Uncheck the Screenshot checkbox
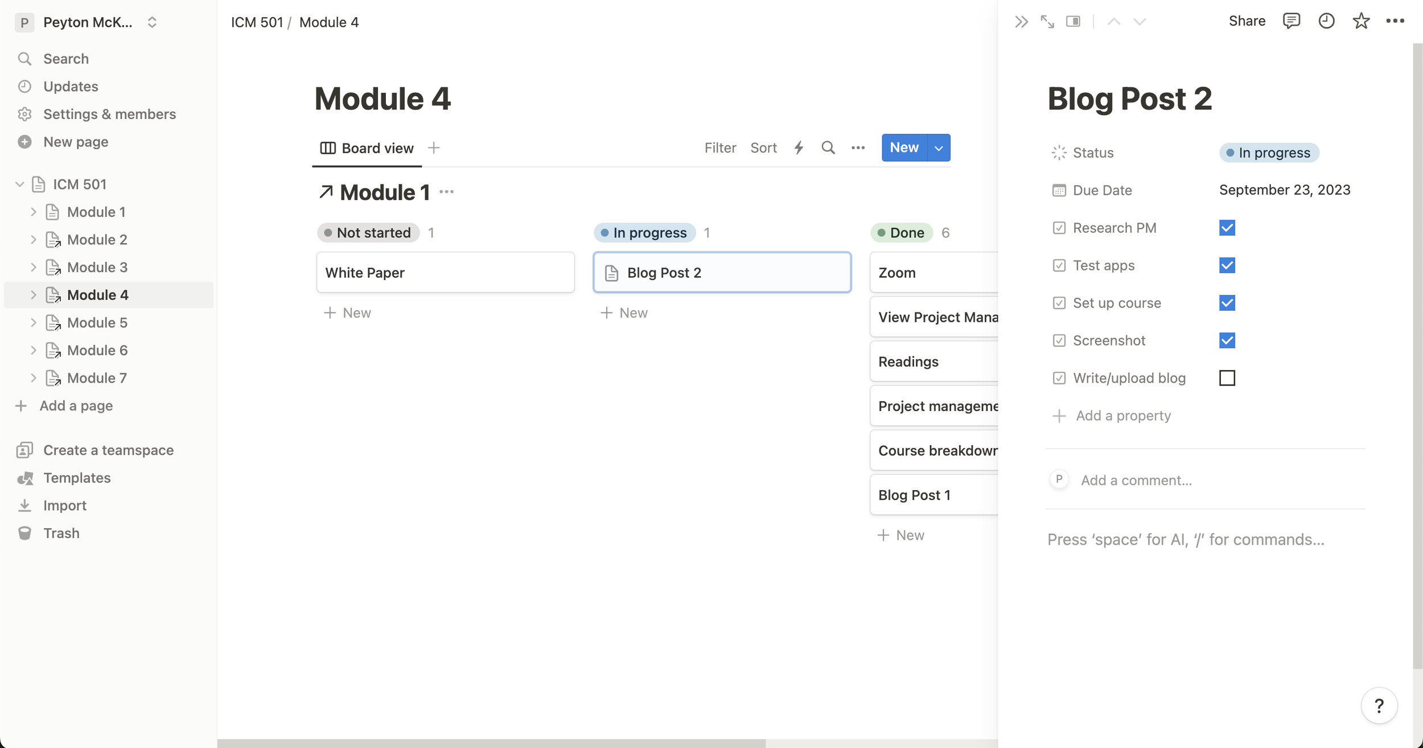The image size is (1423, 748). pyautogui.click(x=1227, y=340)
